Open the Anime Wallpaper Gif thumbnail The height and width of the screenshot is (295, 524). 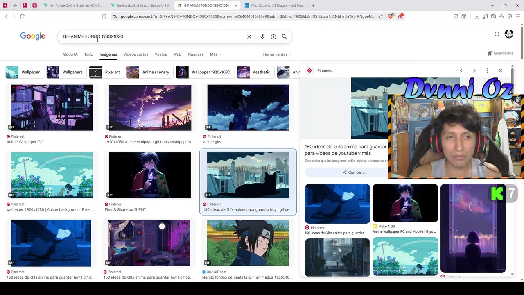52,108
